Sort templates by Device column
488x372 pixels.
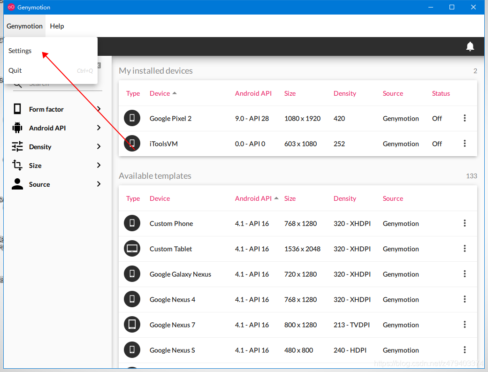[160, 198]
